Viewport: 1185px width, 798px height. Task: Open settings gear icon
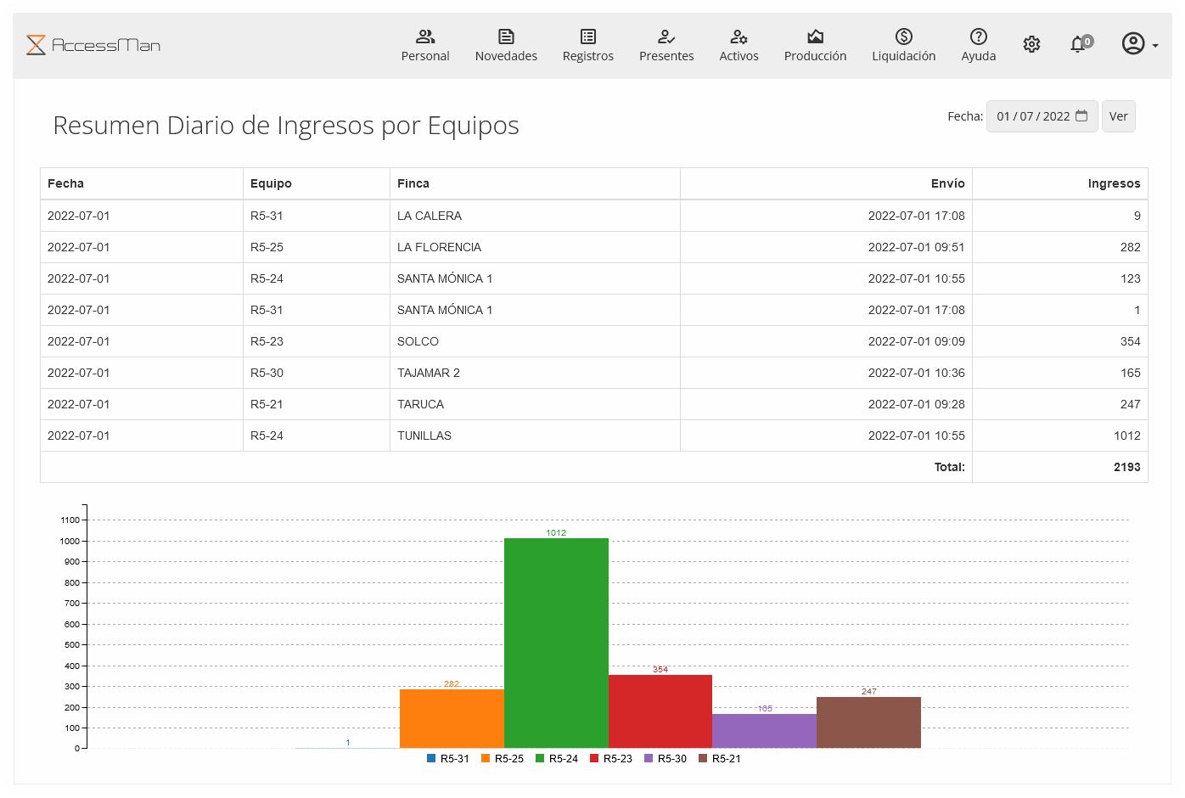click(1031, 44)
